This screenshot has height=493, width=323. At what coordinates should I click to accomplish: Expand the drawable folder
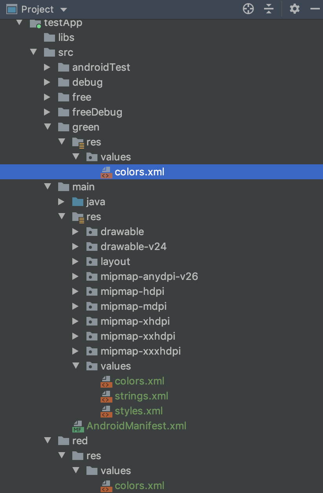(76, 232)
